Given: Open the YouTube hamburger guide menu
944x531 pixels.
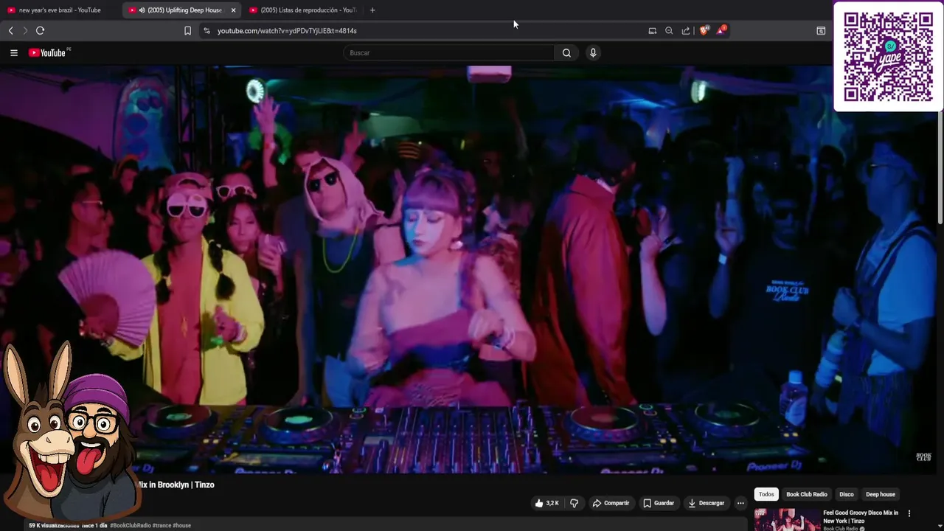Looking at the screenshot, I should (13, 52).
